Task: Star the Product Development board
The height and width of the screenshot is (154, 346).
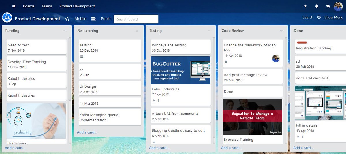Action: point(67,19)
